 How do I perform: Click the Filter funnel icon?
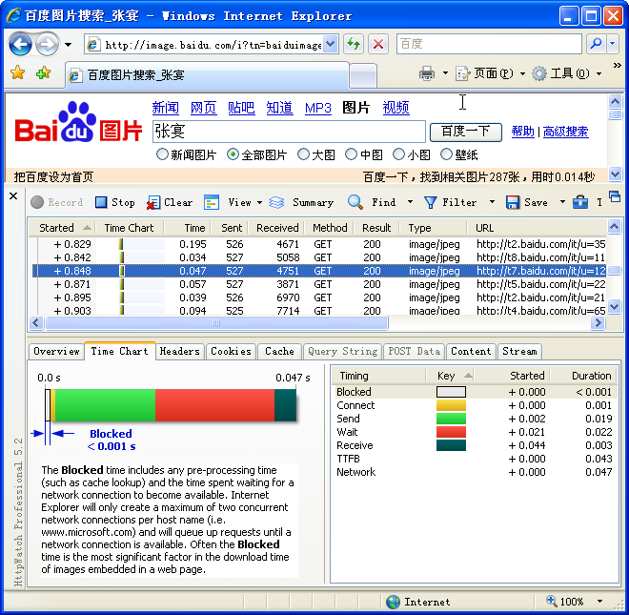click(431, 202)
